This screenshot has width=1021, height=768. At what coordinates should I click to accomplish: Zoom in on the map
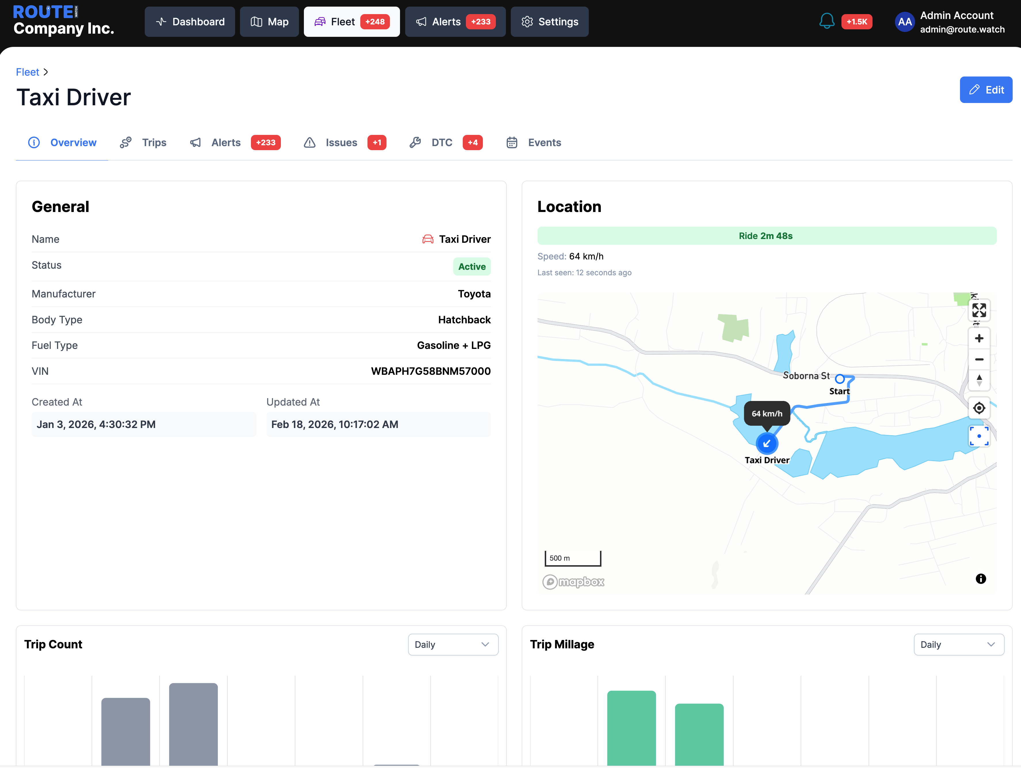pos(978,339)
